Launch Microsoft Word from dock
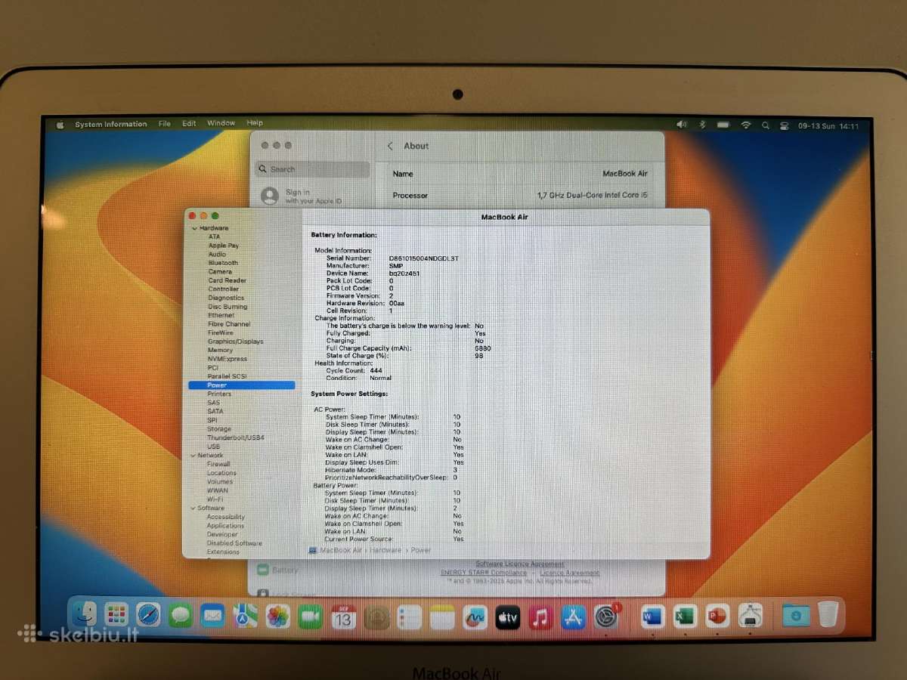907x680 pixels. pyautogui.click(x=652, y=617)
